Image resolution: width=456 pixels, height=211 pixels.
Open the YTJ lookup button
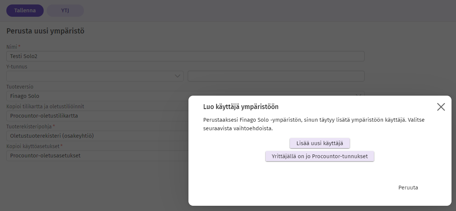65,10
